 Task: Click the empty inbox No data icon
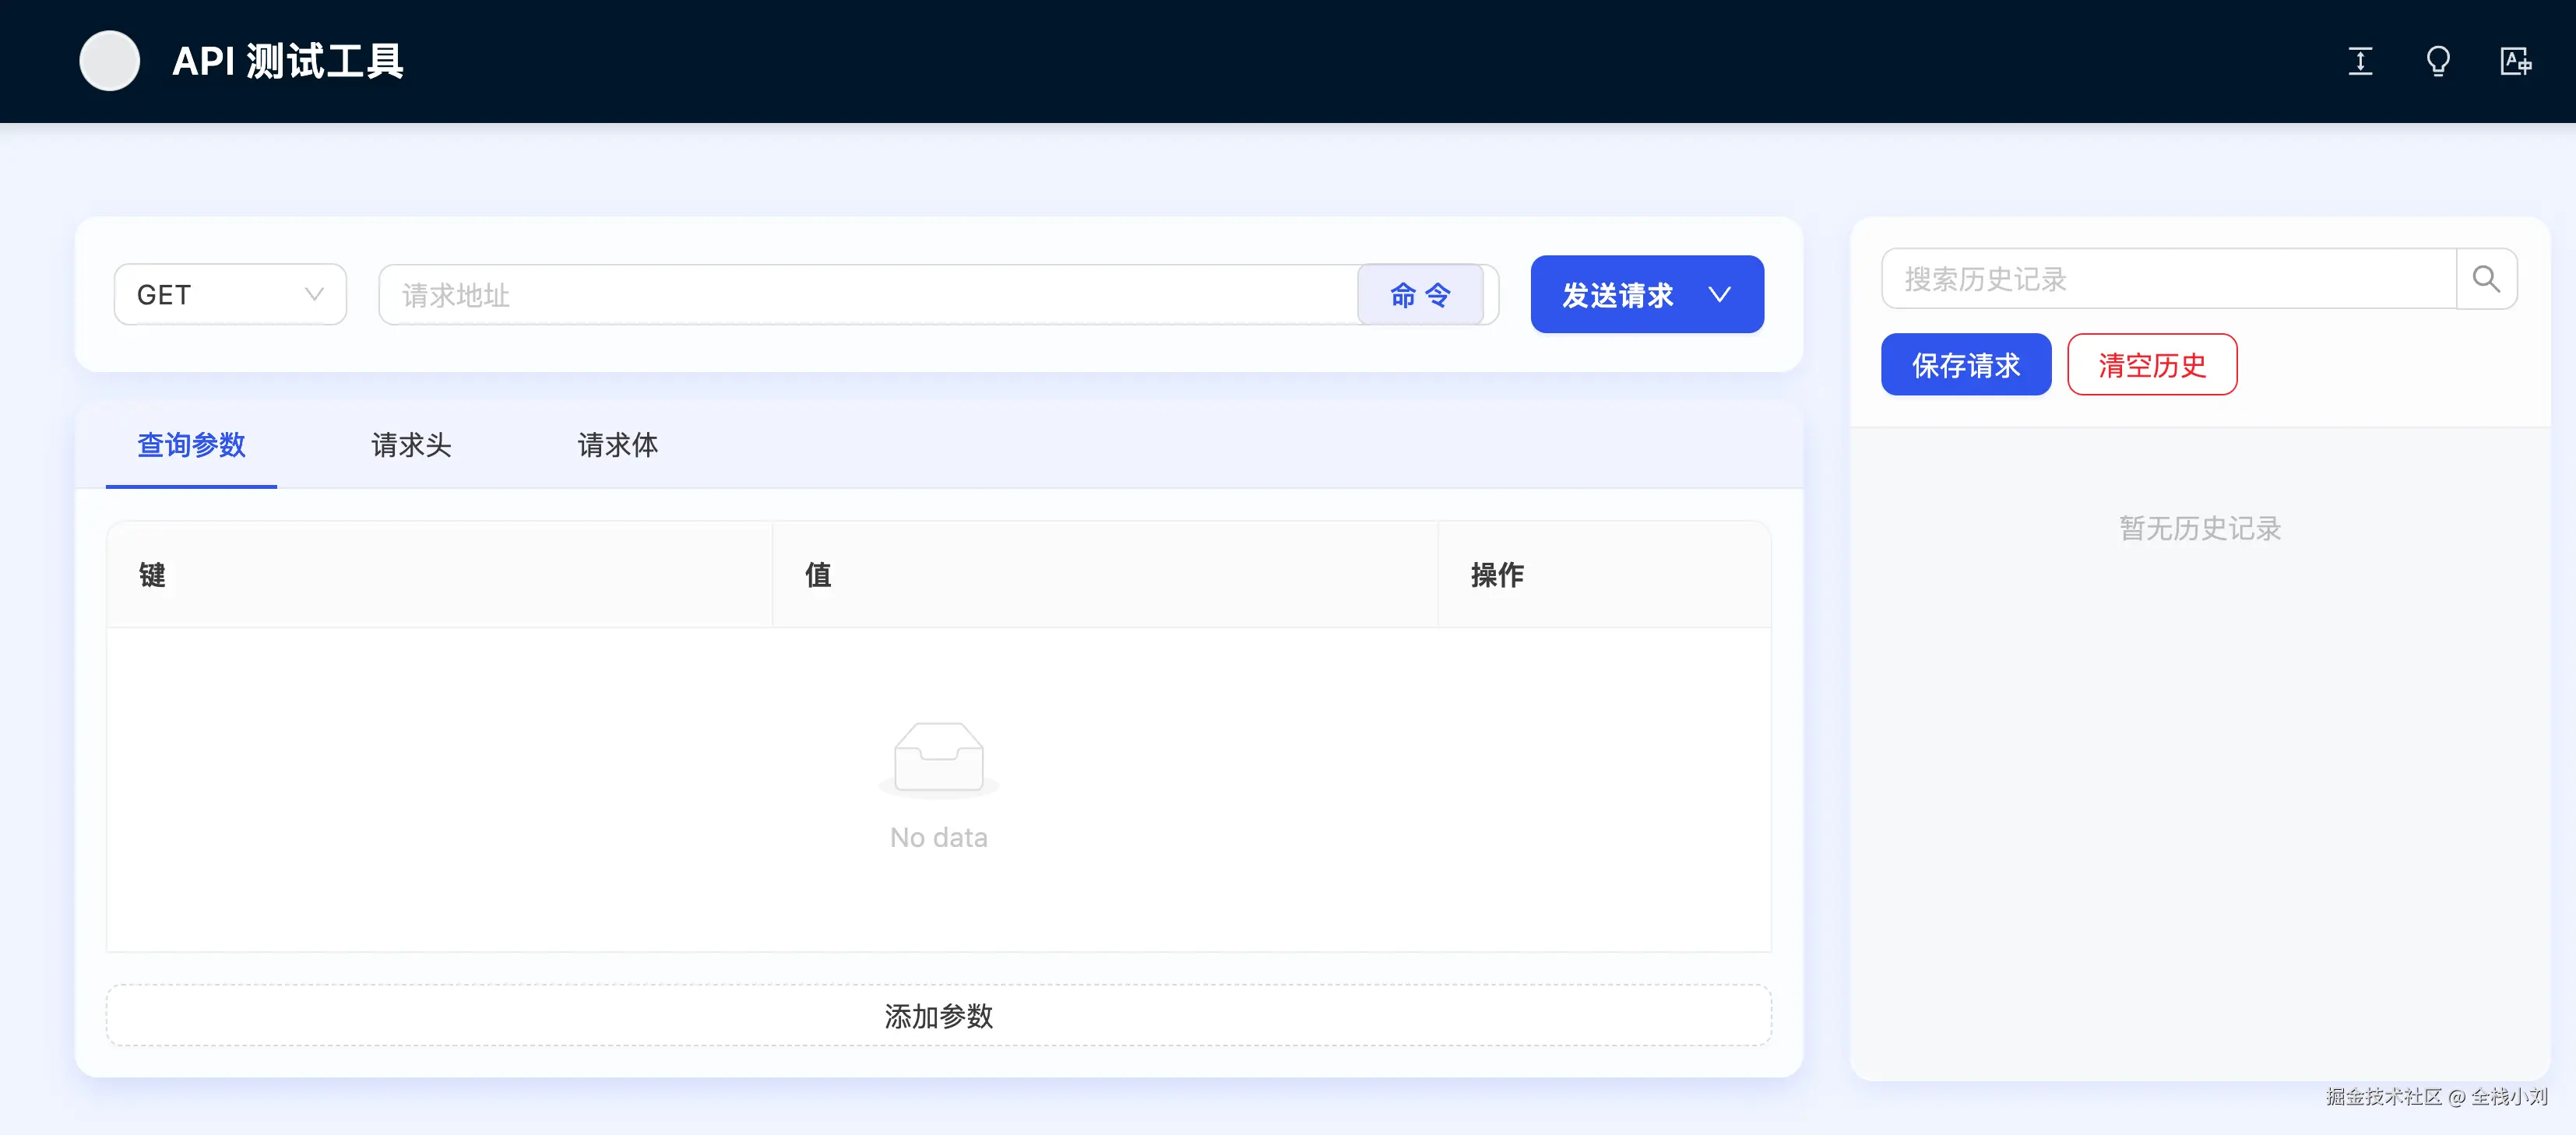(938, 759)
